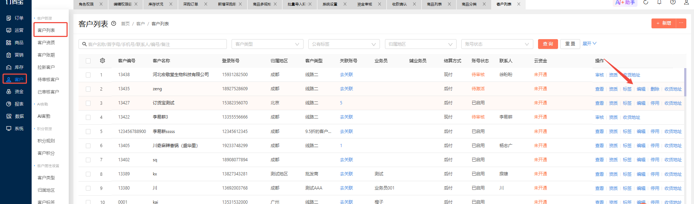
Task: Open the 报表 module in left sidebar
Action: point(15,104)
